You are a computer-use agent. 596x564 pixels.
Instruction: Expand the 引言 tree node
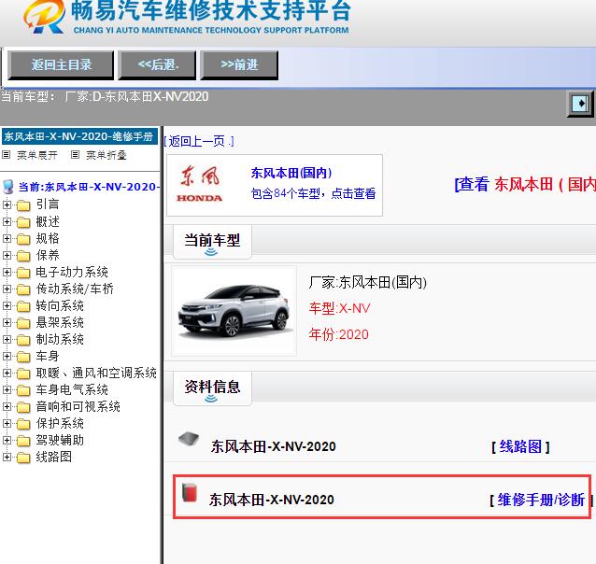(x=7, y=204)
